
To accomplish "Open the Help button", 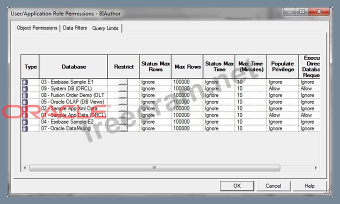I will (309, 186).
